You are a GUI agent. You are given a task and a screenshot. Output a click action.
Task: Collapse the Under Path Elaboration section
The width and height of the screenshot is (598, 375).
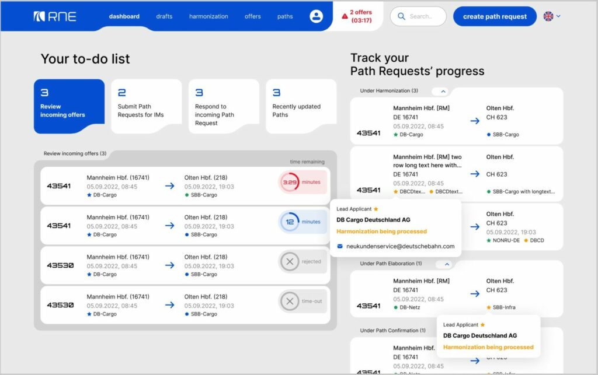(447, 264)
